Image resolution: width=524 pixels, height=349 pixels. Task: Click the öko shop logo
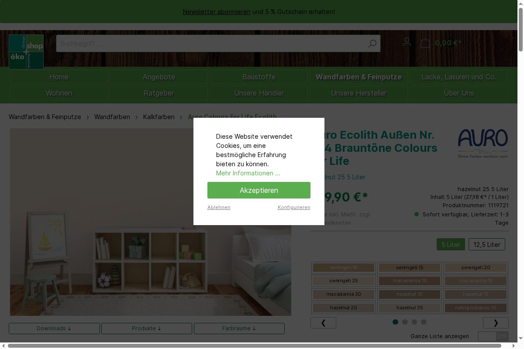(x=26, y=51)
